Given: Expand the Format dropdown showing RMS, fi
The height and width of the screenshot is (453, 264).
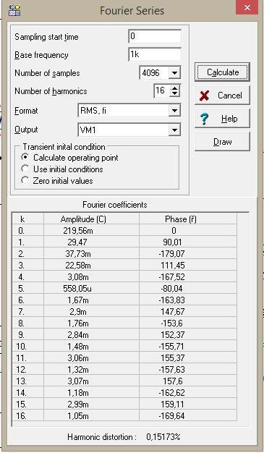Looking at the screenshot, I should 174,111.
